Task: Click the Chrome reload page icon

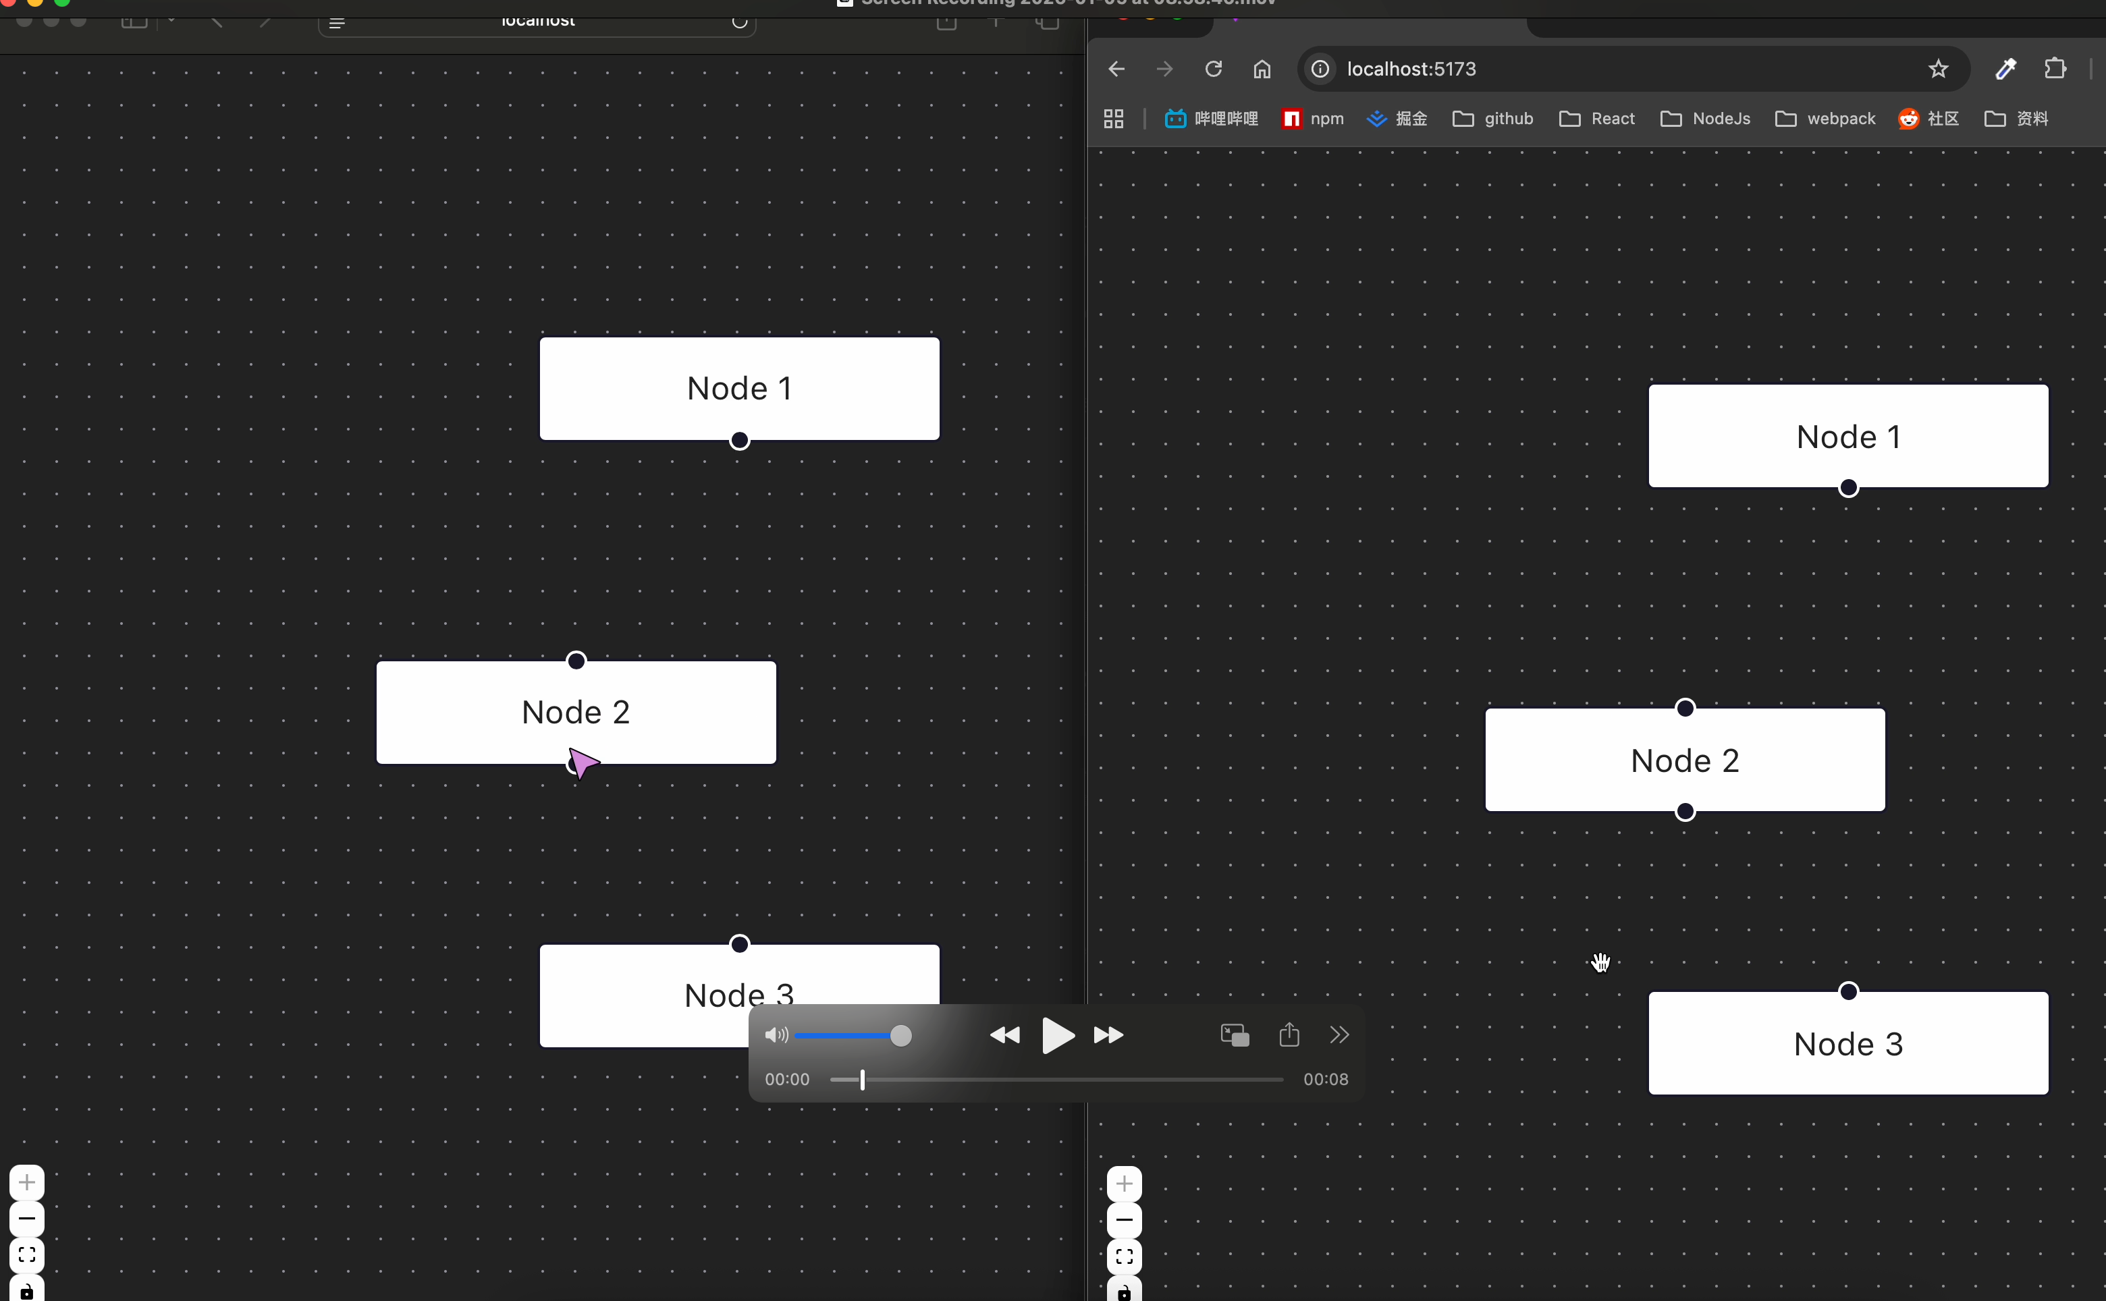Action: (x=1214, y=69)
